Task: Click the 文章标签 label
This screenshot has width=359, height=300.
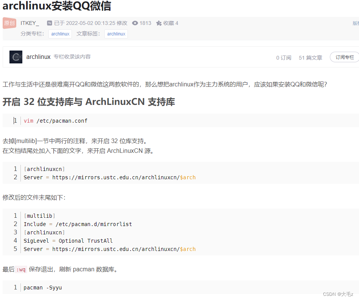Action: [88, 34]
